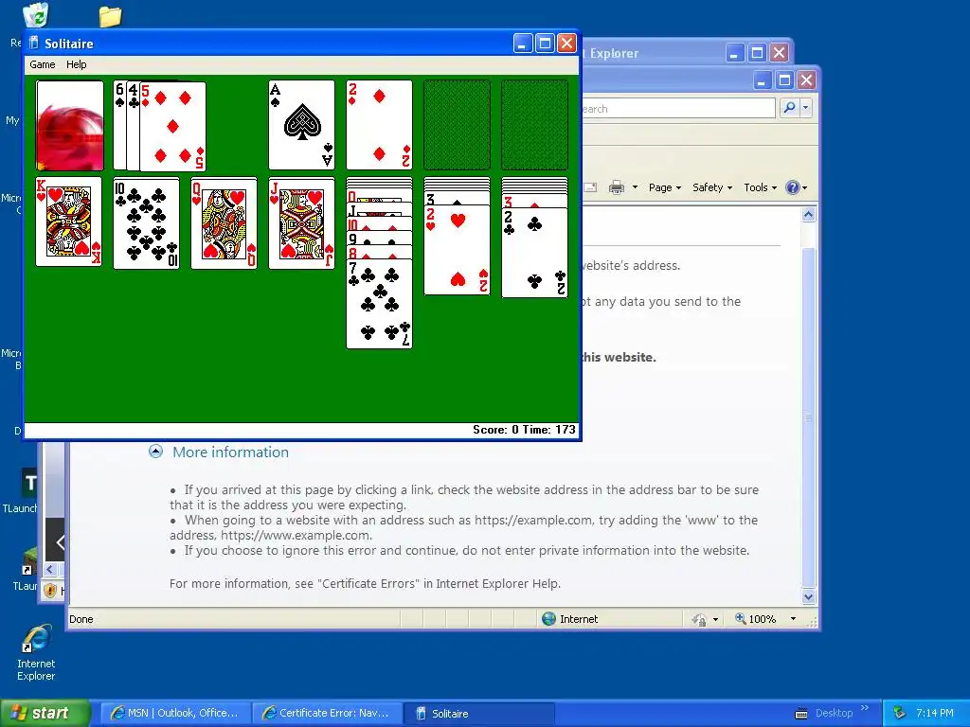This screenshot has width=970, height=727.
Task: Click the Internet Explorer scroll down arrow
Action: click(x=809, y=597)
